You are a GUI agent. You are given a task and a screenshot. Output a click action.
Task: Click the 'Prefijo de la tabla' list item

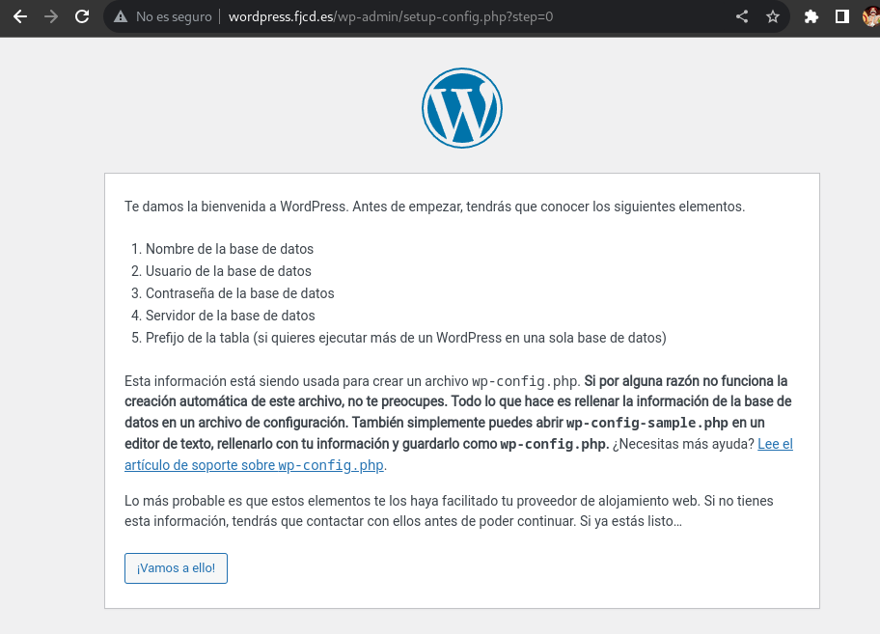click(x=406, y=338)
